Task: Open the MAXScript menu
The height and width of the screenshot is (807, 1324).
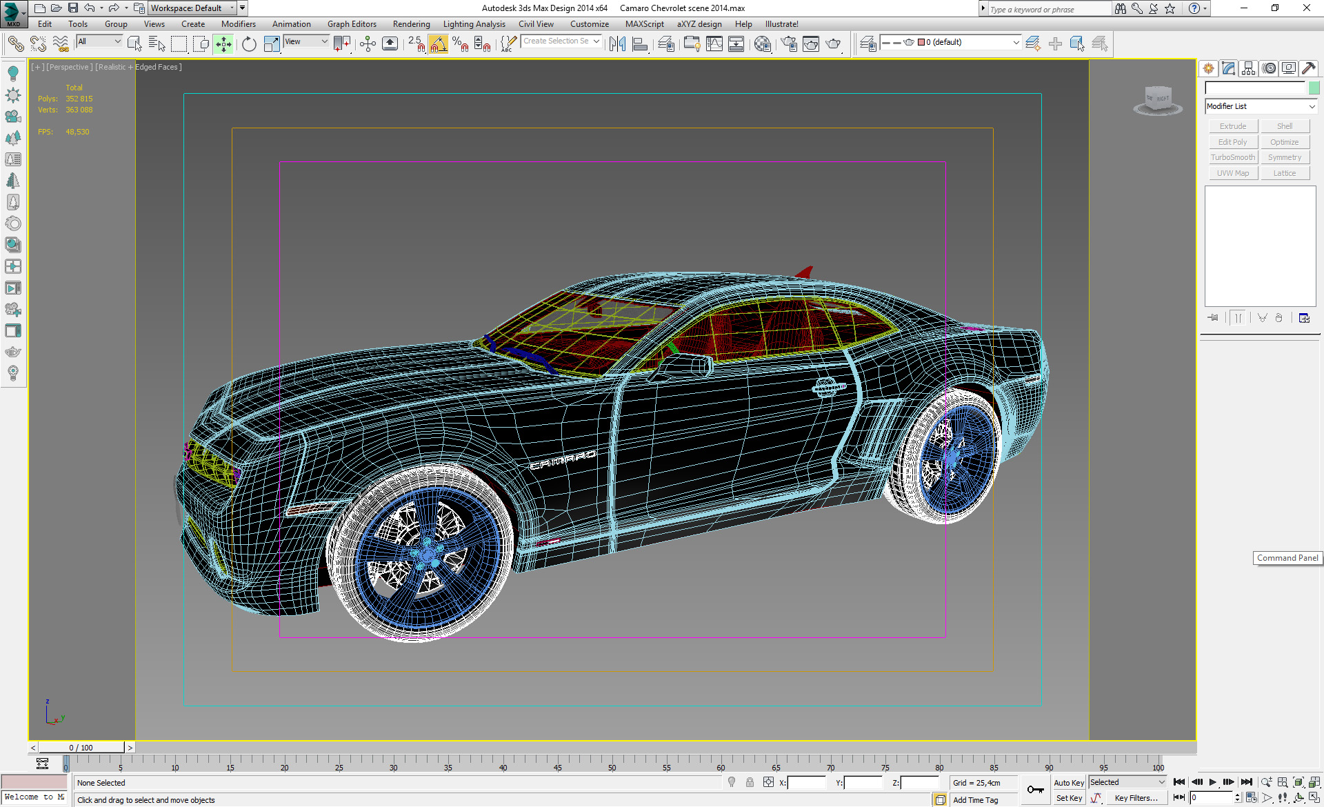Action: [645, 24]
